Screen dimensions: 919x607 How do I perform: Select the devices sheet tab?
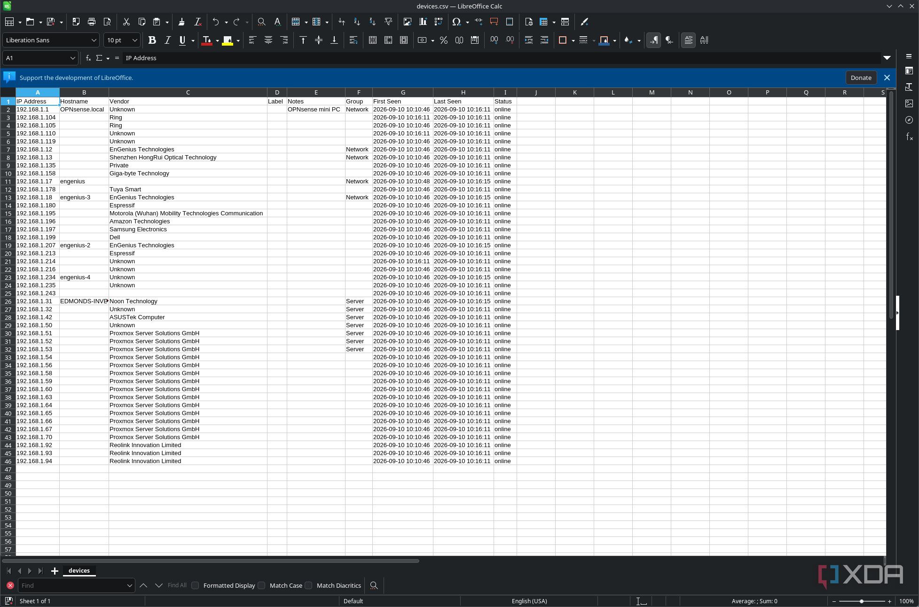coord(79,570)
